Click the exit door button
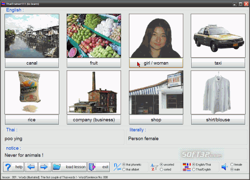 click(x=99, y=167)
